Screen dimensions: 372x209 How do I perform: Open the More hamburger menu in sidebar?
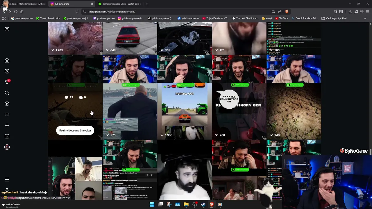[7, 180]
